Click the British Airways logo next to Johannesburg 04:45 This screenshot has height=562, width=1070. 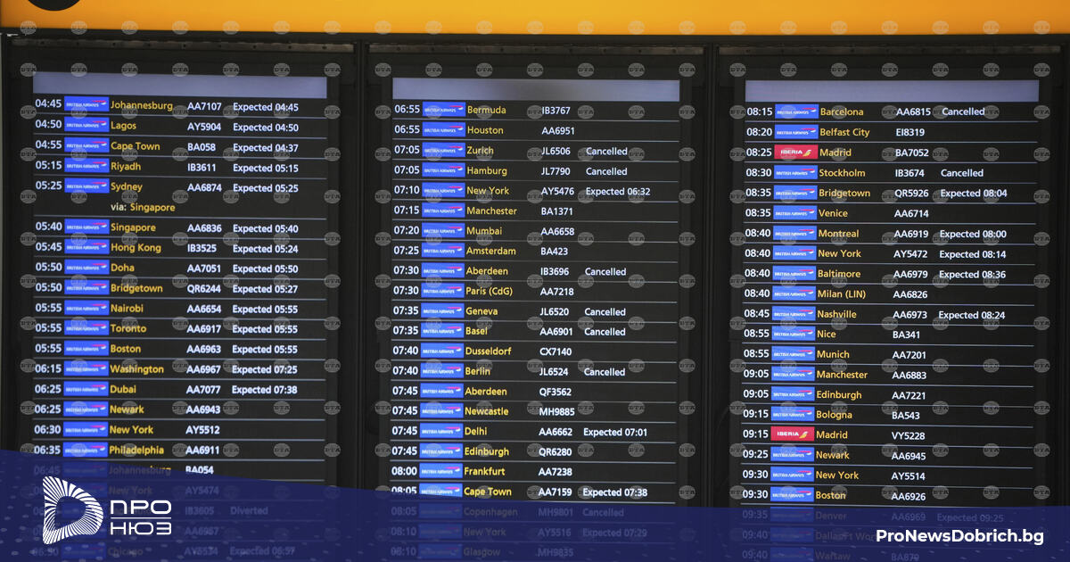coord(86,105)
